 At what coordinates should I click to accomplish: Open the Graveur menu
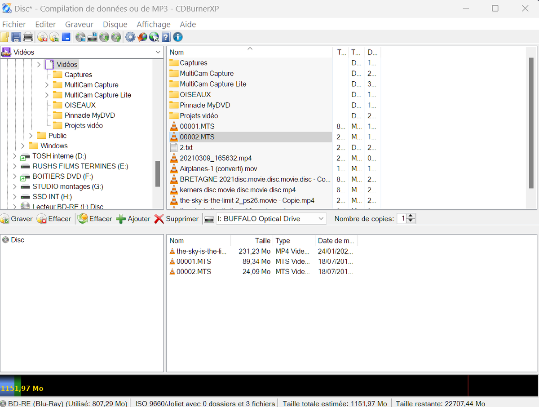(79, 24)
